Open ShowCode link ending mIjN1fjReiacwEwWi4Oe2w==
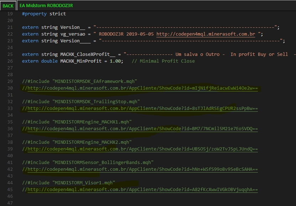 tap(142, 88)
